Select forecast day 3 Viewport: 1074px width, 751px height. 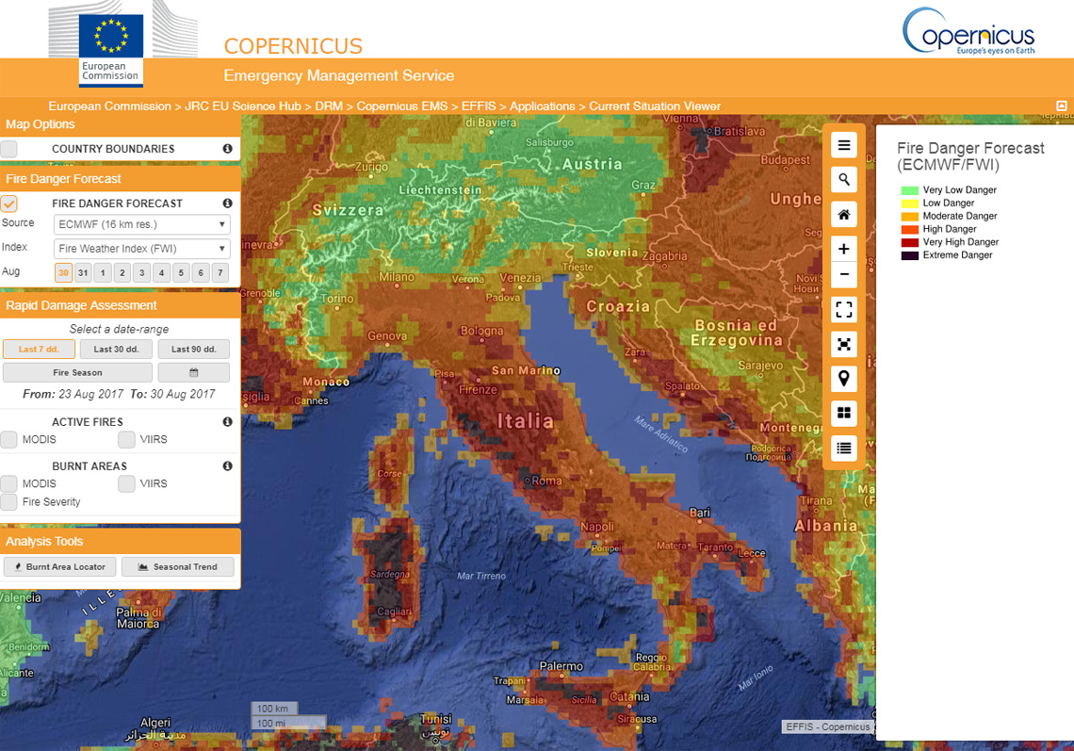click(141, 272)
